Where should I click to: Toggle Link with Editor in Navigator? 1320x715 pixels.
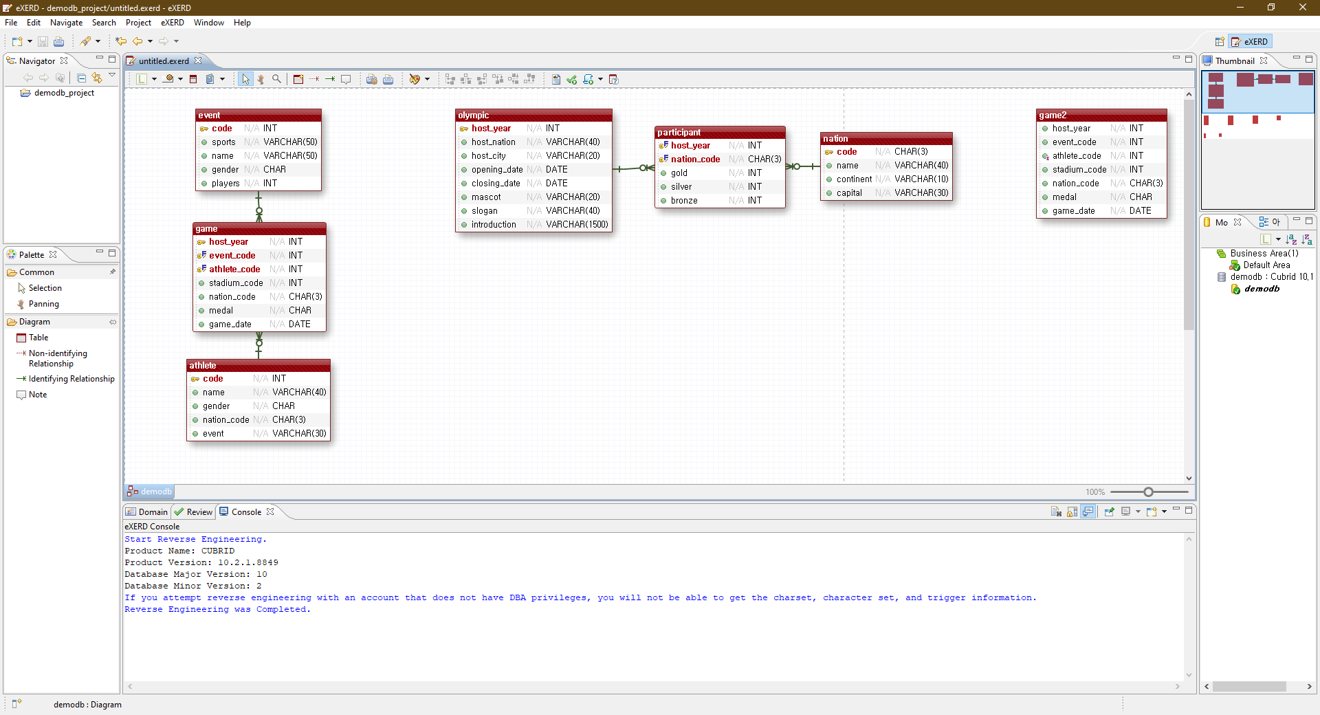pos(97,78)
